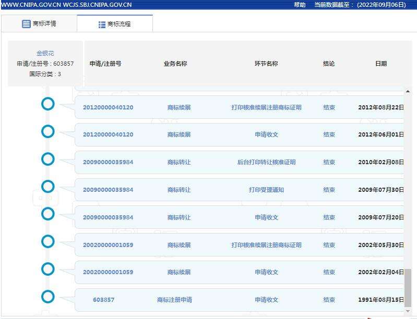
Task: Click 商标注册申请 business name
Action: pos(174,300)
